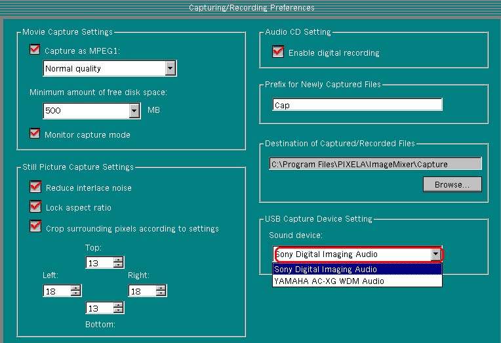Increase the Right crop value
Image resolution: width=501 pixels, height=343 pixels.
click(x=161, y=288)
